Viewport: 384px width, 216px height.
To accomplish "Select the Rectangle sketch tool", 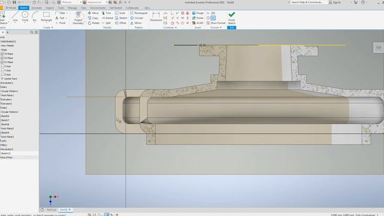I will 46,17.
